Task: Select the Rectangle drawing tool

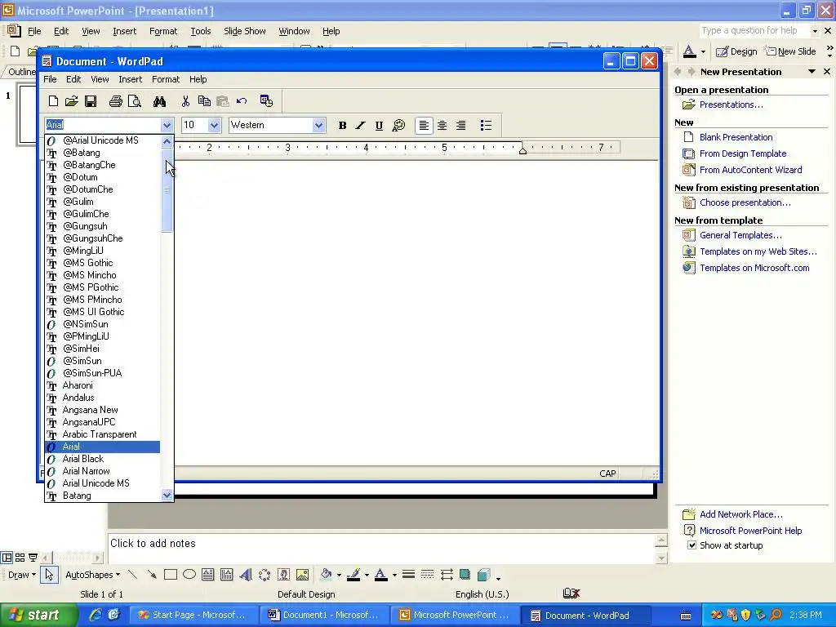Action: click(171, 575)
